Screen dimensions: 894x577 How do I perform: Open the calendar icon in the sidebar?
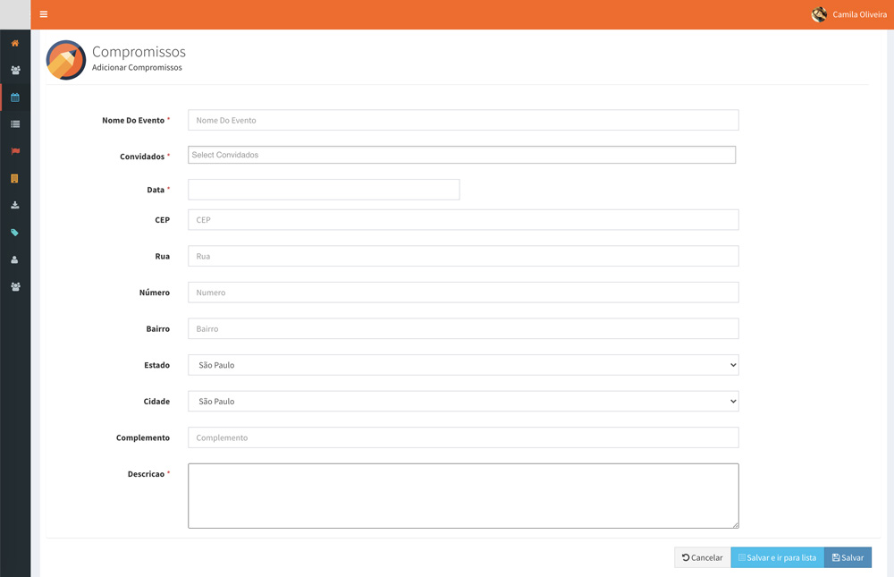[x=15, y=97]
